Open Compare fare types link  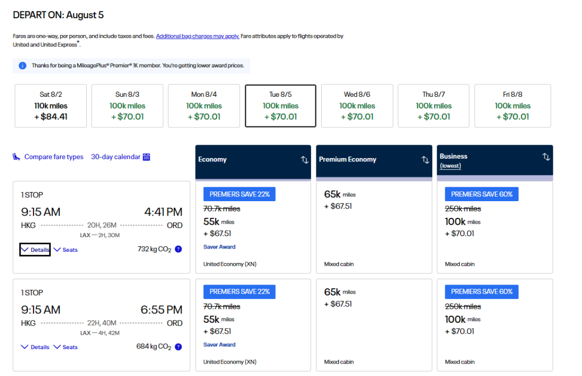pos(54,157)
